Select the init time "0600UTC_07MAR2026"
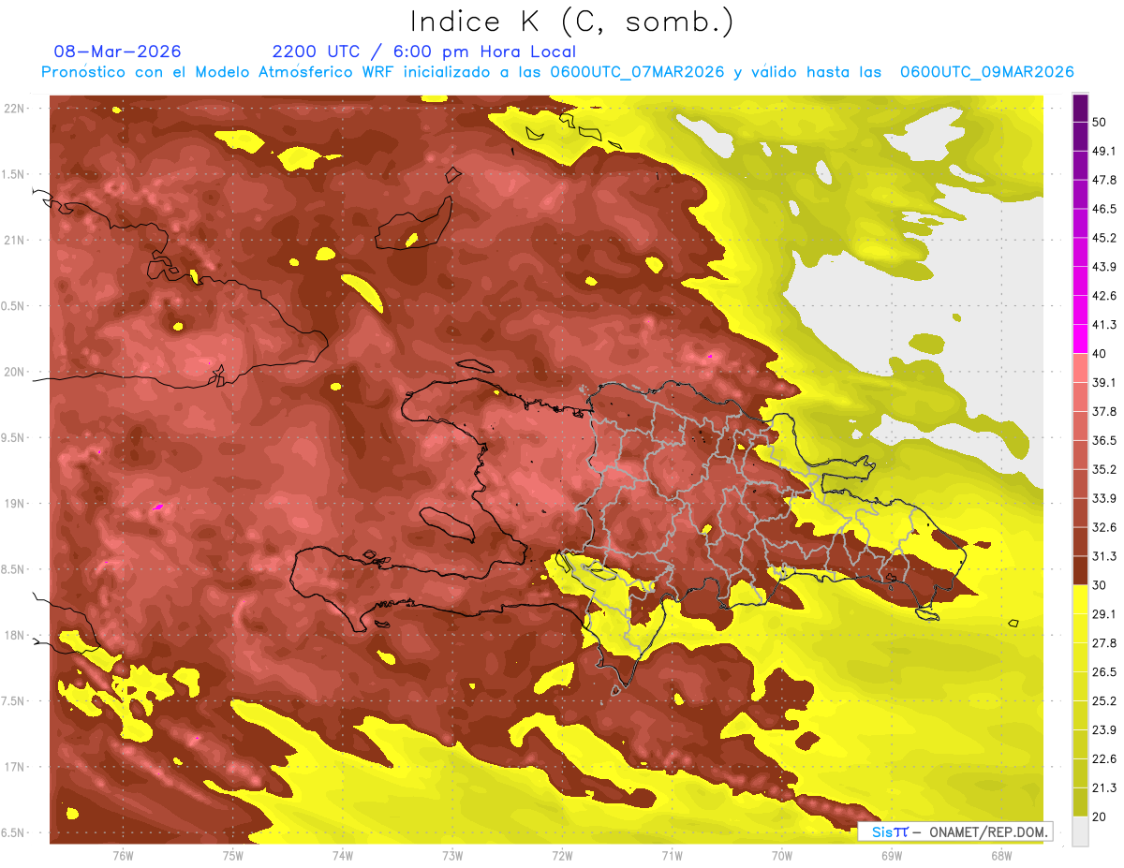This screenshot has height=868, width=1124. [636, 72]
